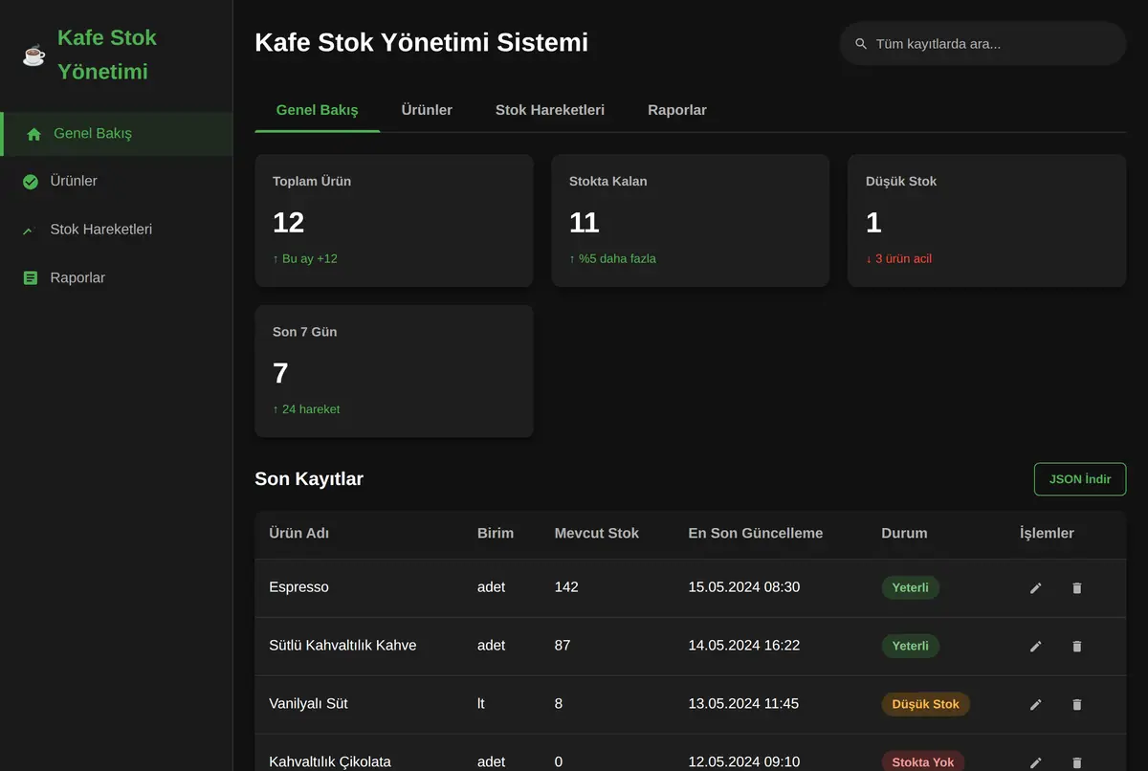Click the Yeterli badge in Espresso row

(x=911, y=588)
